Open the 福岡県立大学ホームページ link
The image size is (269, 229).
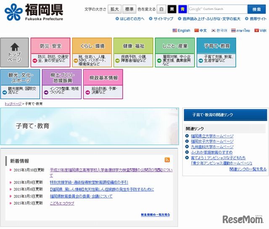click(212, 136)
